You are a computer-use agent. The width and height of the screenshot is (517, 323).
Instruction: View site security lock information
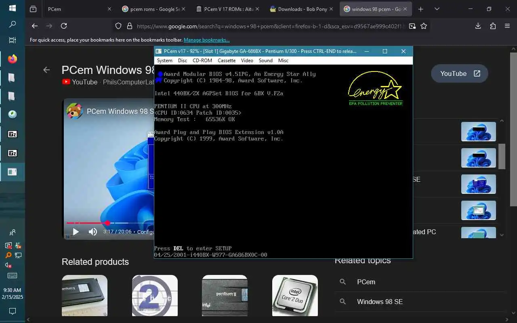(x=130, y=26)
